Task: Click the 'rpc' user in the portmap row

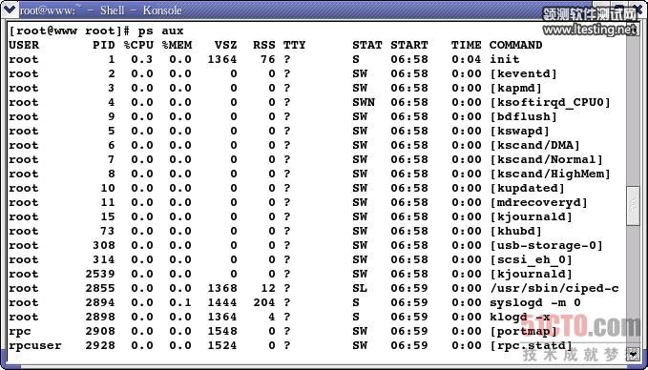Action: [20, 332]
